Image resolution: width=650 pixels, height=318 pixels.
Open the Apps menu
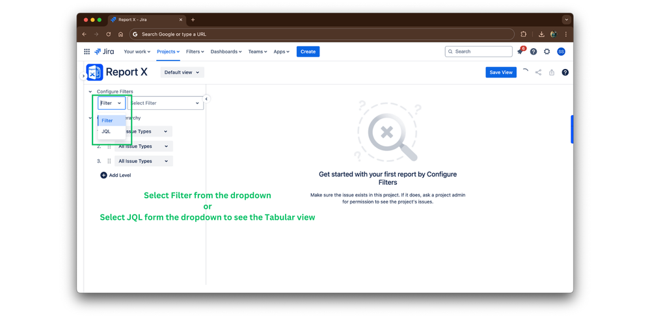pyautogui.click(x=282, y=52)
